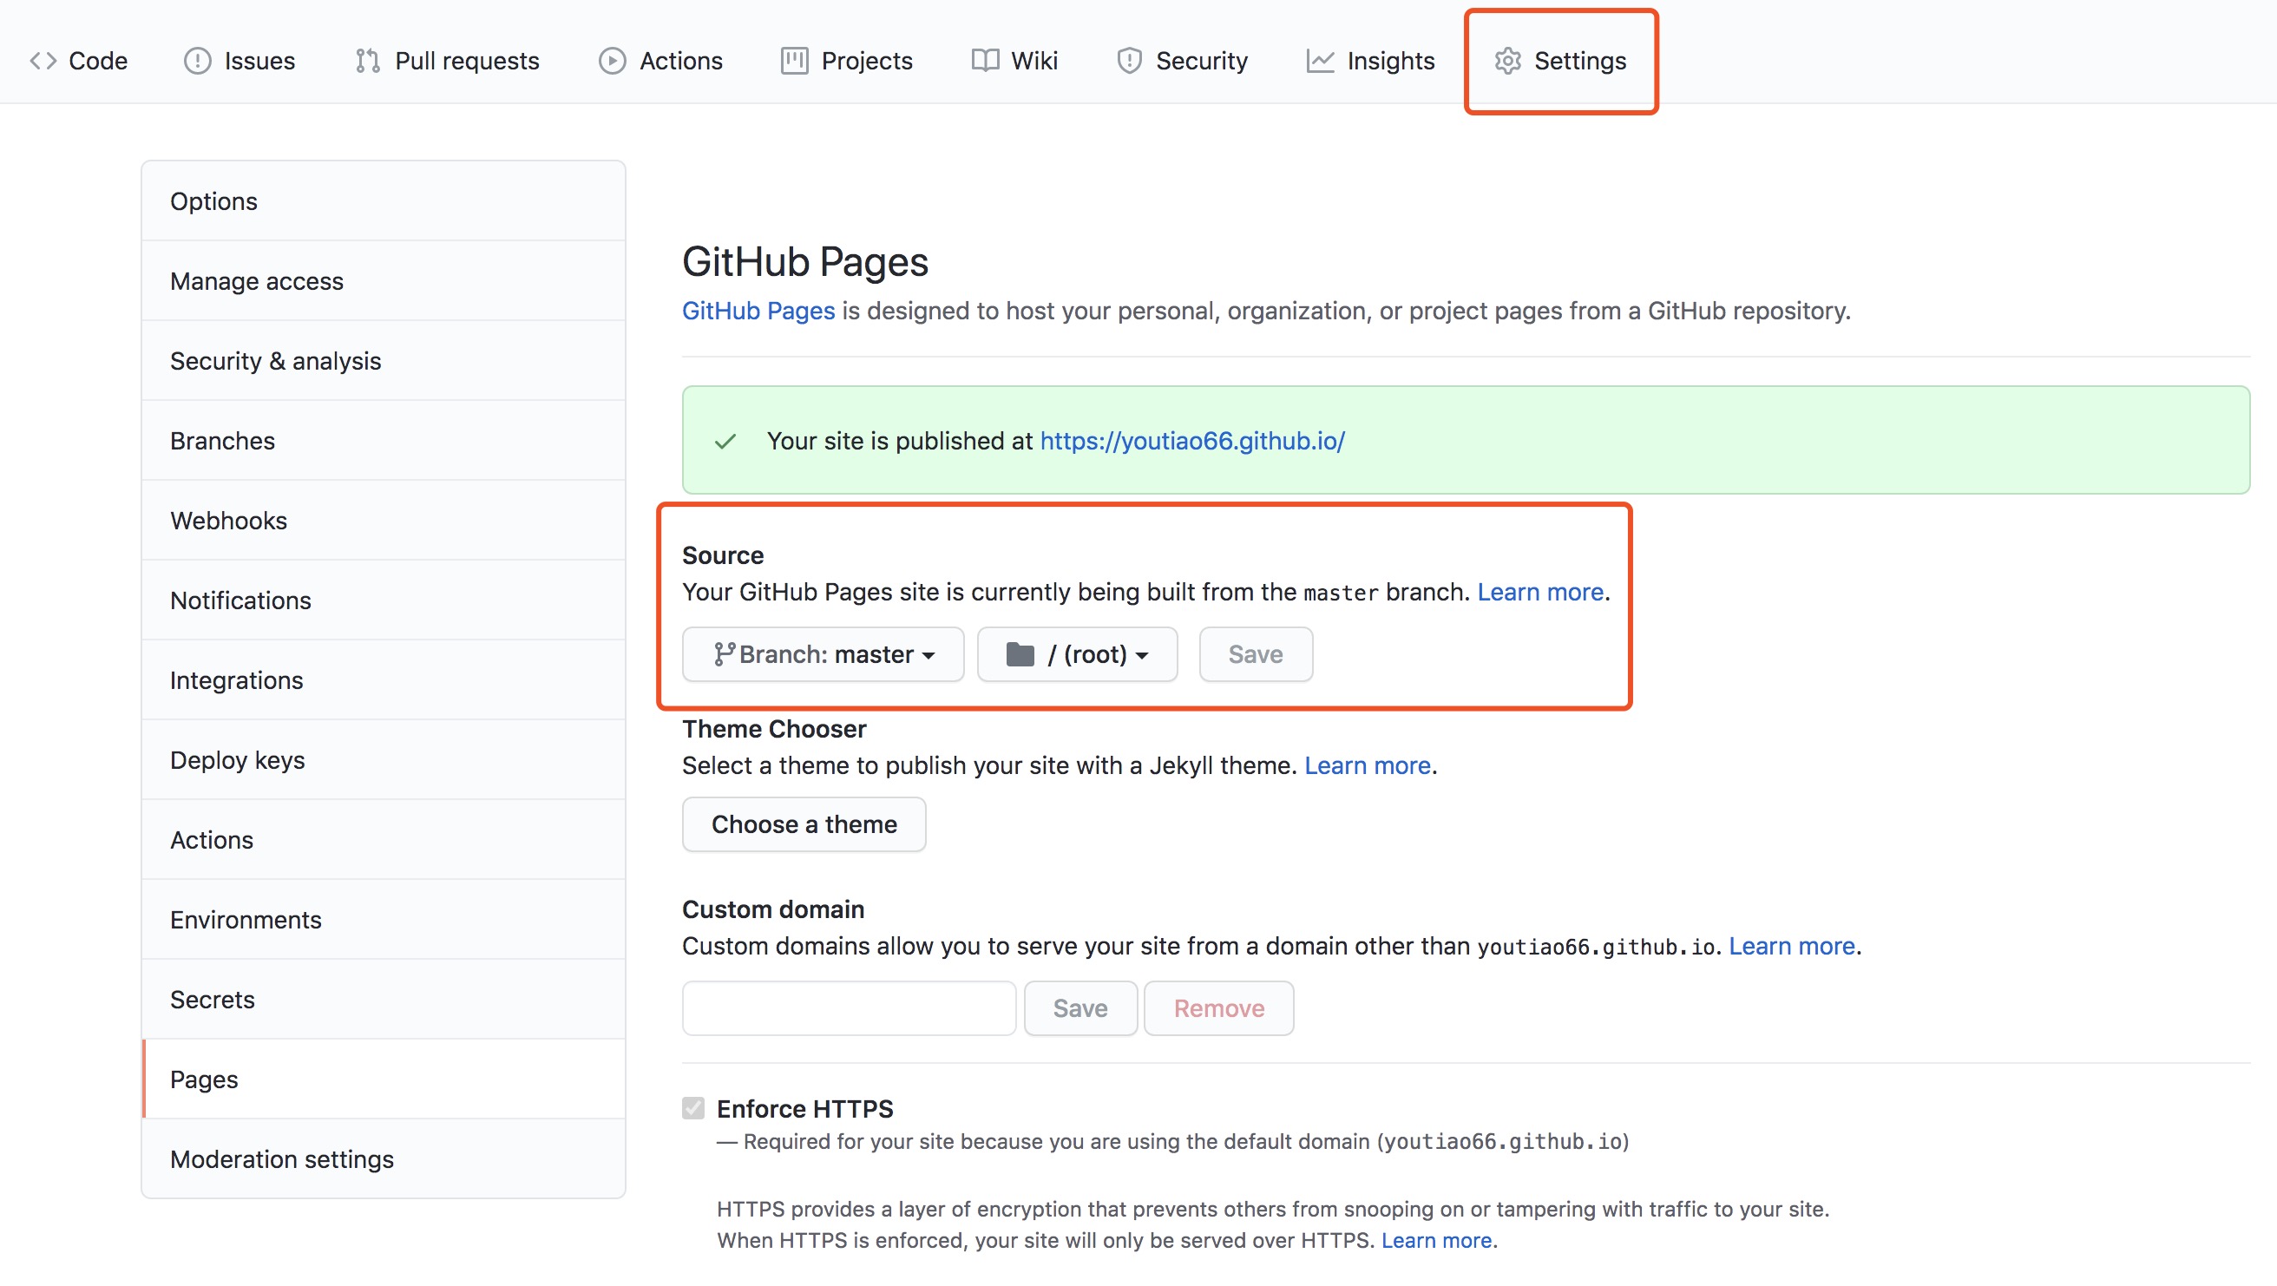Click the Issues circle icon

coord(197,61)
